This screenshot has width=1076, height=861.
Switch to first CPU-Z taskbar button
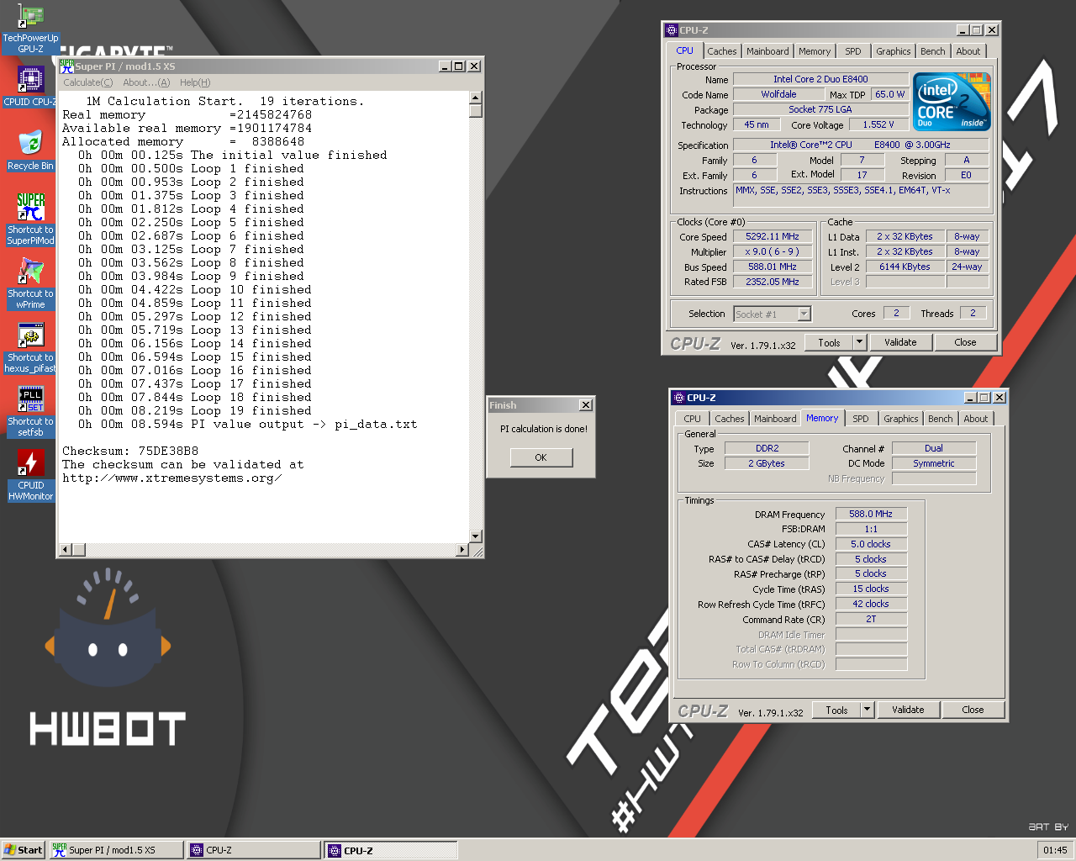(x=253, y=850)
